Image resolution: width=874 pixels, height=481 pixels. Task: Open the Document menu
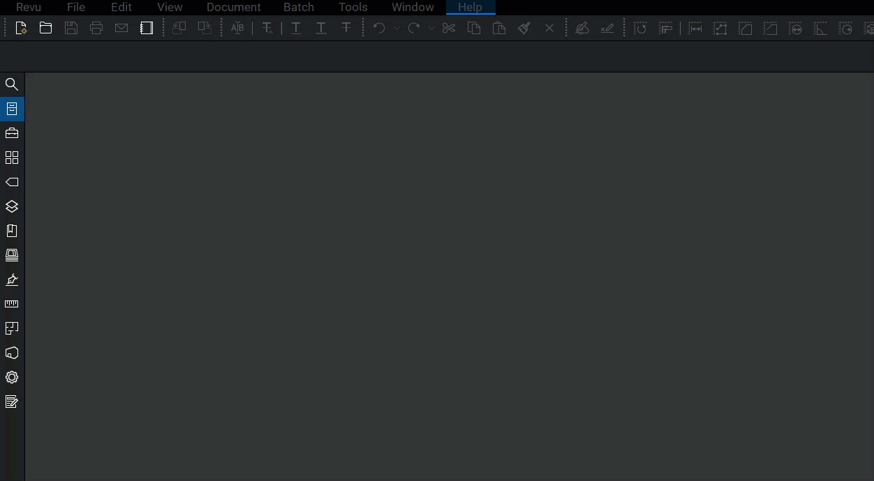(x=234, y=7)
